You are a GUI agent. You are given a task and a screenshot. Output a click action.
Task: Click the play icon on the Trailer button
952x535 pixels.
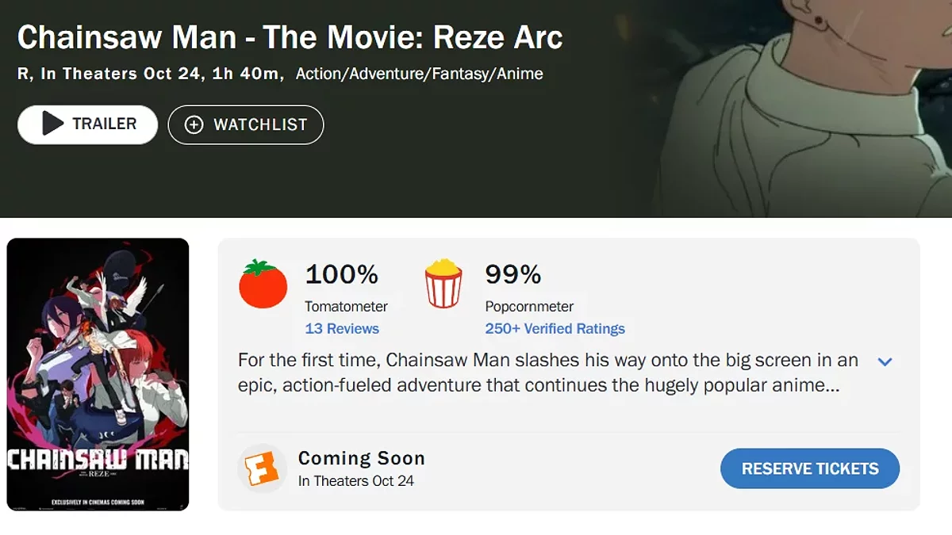(52, 124)
